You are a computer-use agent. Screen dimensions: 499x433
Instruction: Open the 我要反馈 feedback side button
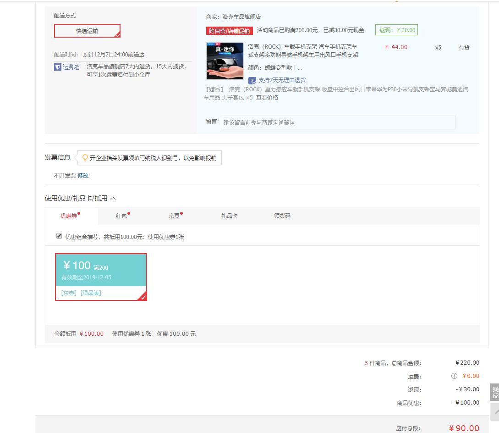(494, 392)
